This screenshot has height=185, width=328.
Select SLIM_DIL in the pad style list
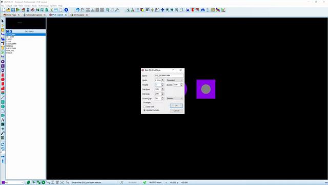coord(10,50)
